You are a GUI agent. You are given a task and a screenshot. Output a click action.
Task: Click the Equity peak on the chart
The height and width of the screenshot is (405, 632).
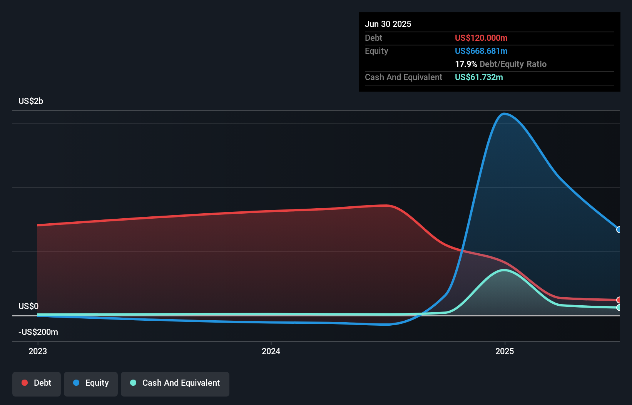(x=505, y=114)
